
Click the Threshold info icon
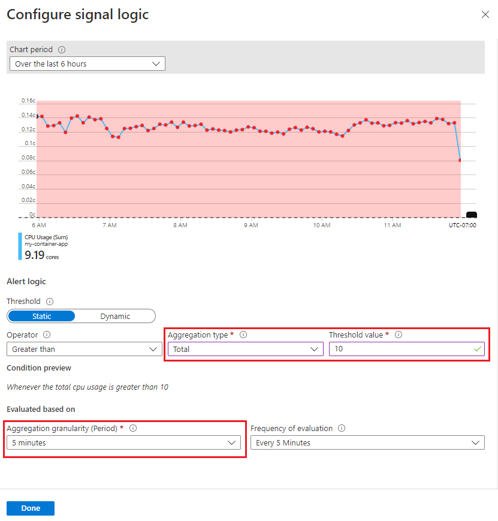pyautogui.click(x=50, y=301)
